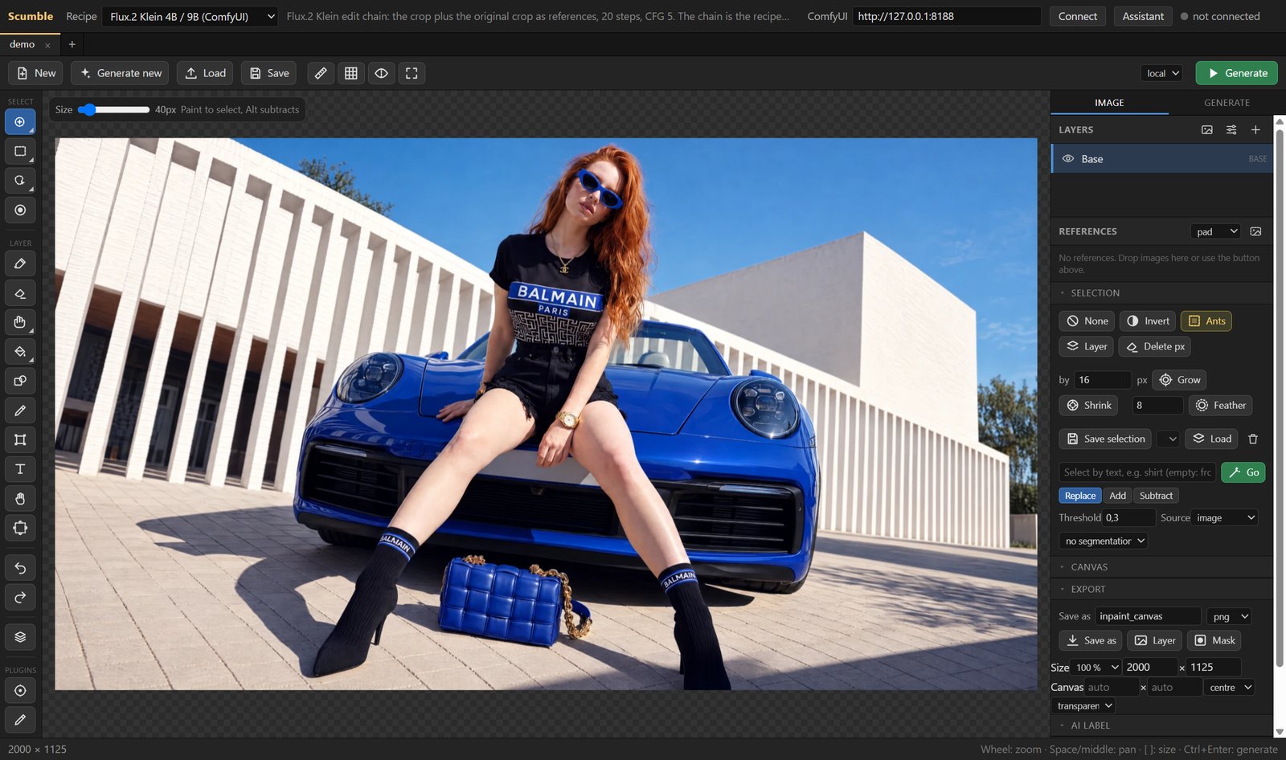Toggle the grid overlay icon
1286x760 pixels.
pos(351,73)
